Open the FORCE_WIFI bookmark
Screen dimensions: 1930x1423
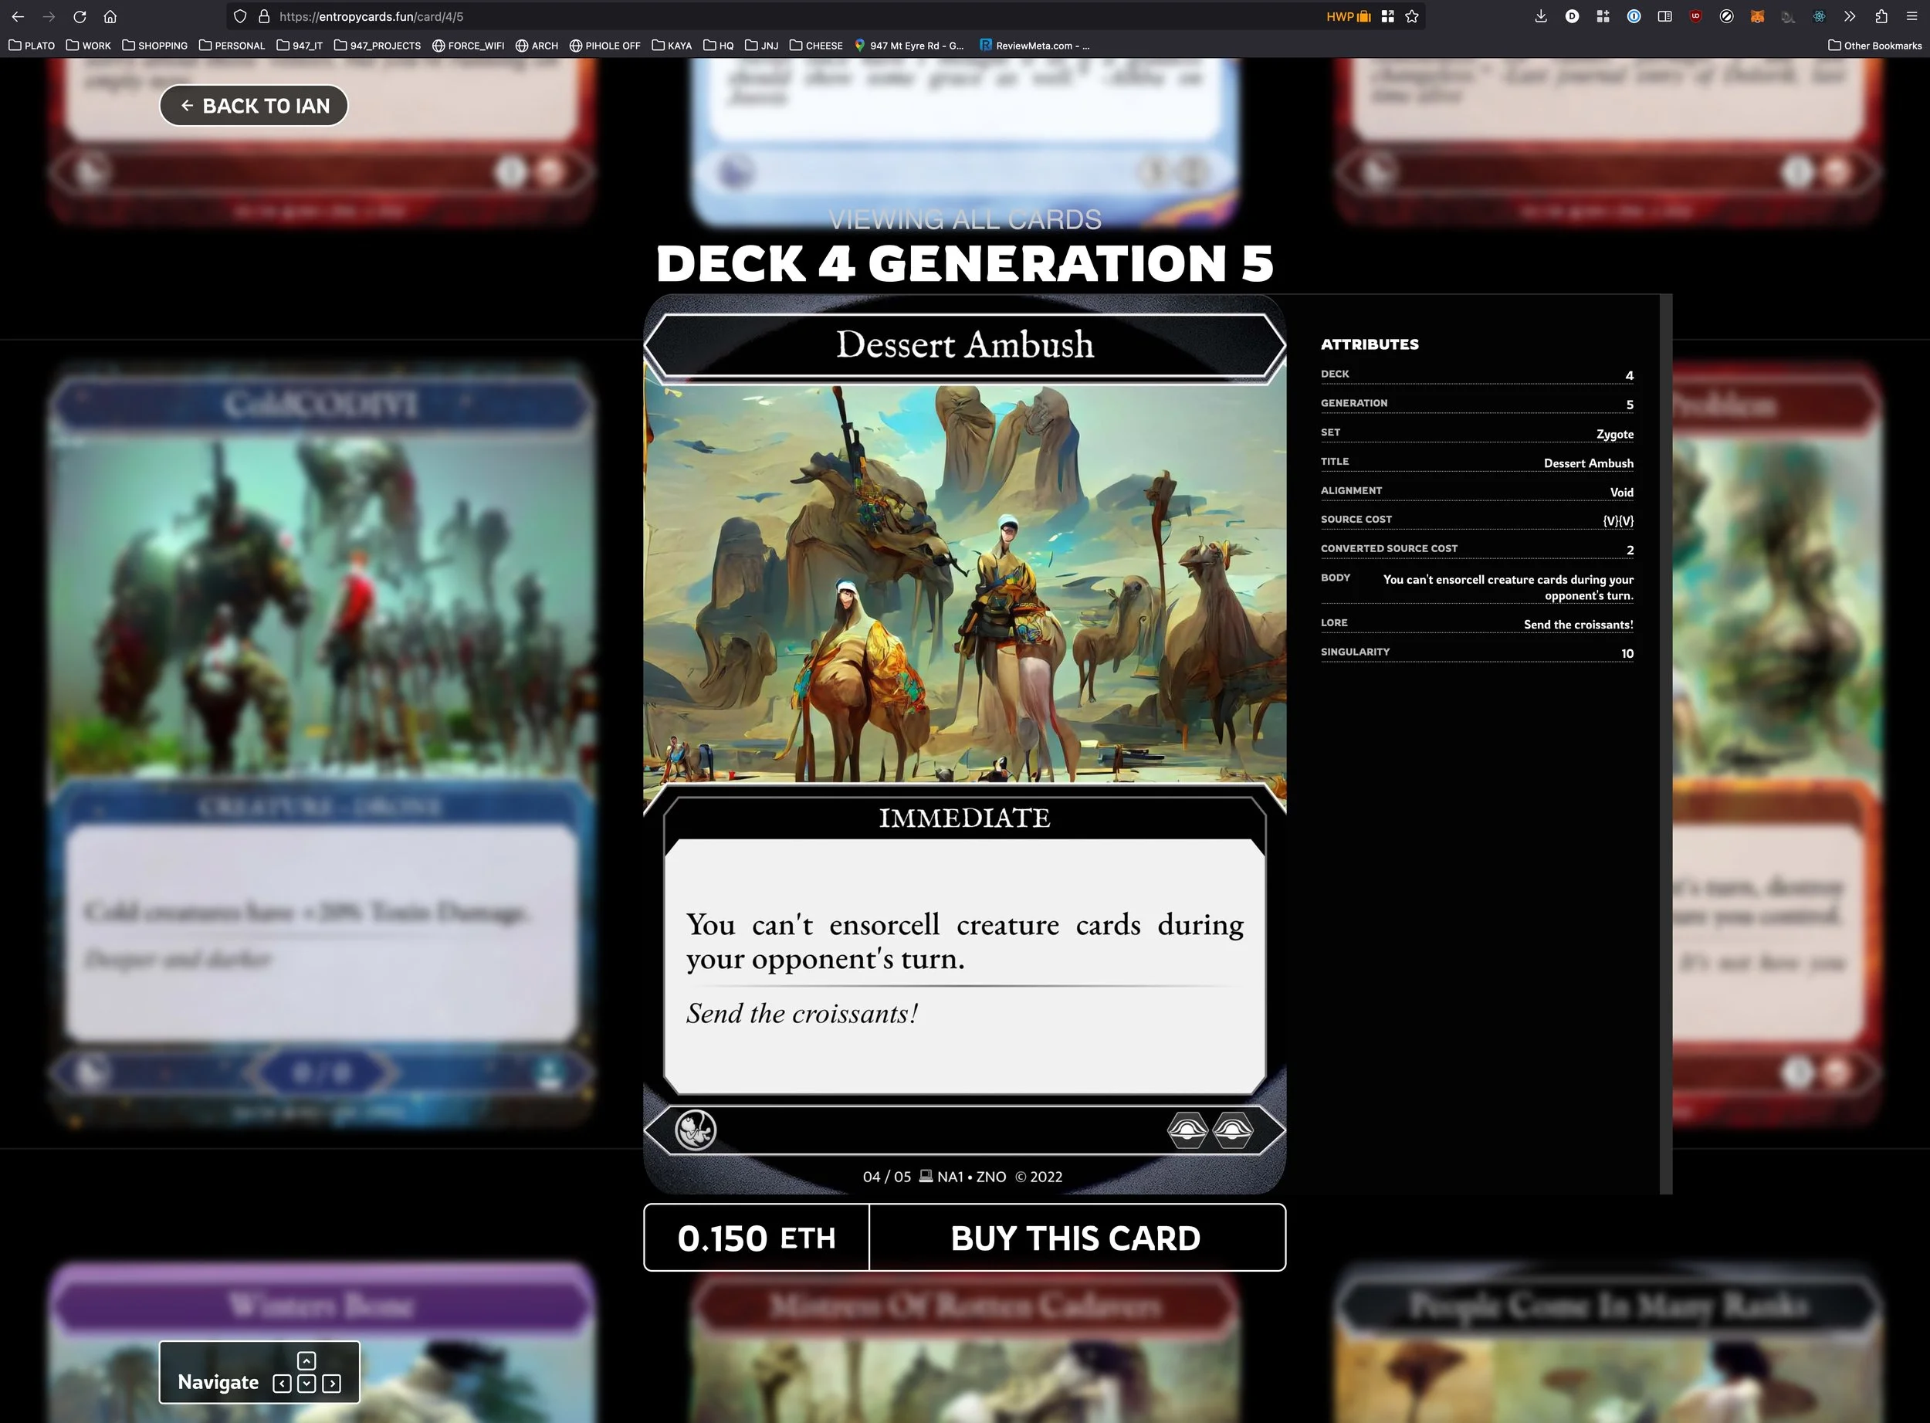pyautogui.click(x=468, y=46)
